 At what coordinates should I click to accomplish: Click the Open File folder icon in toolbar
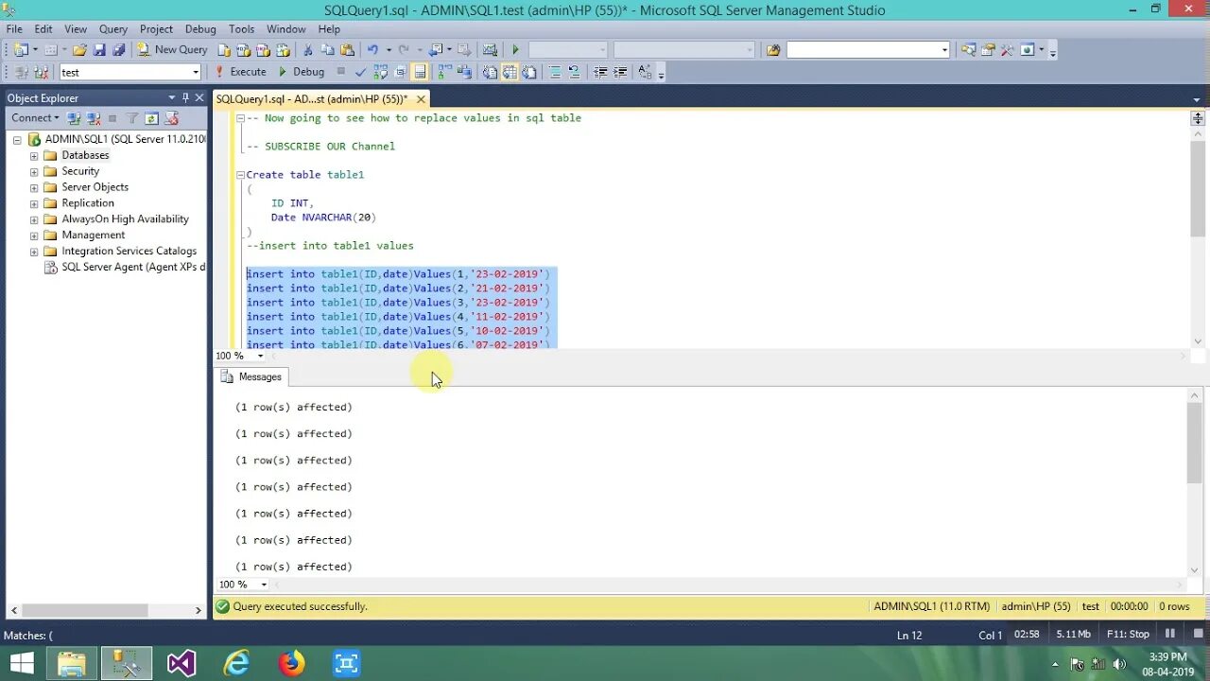tap(79, 49)
